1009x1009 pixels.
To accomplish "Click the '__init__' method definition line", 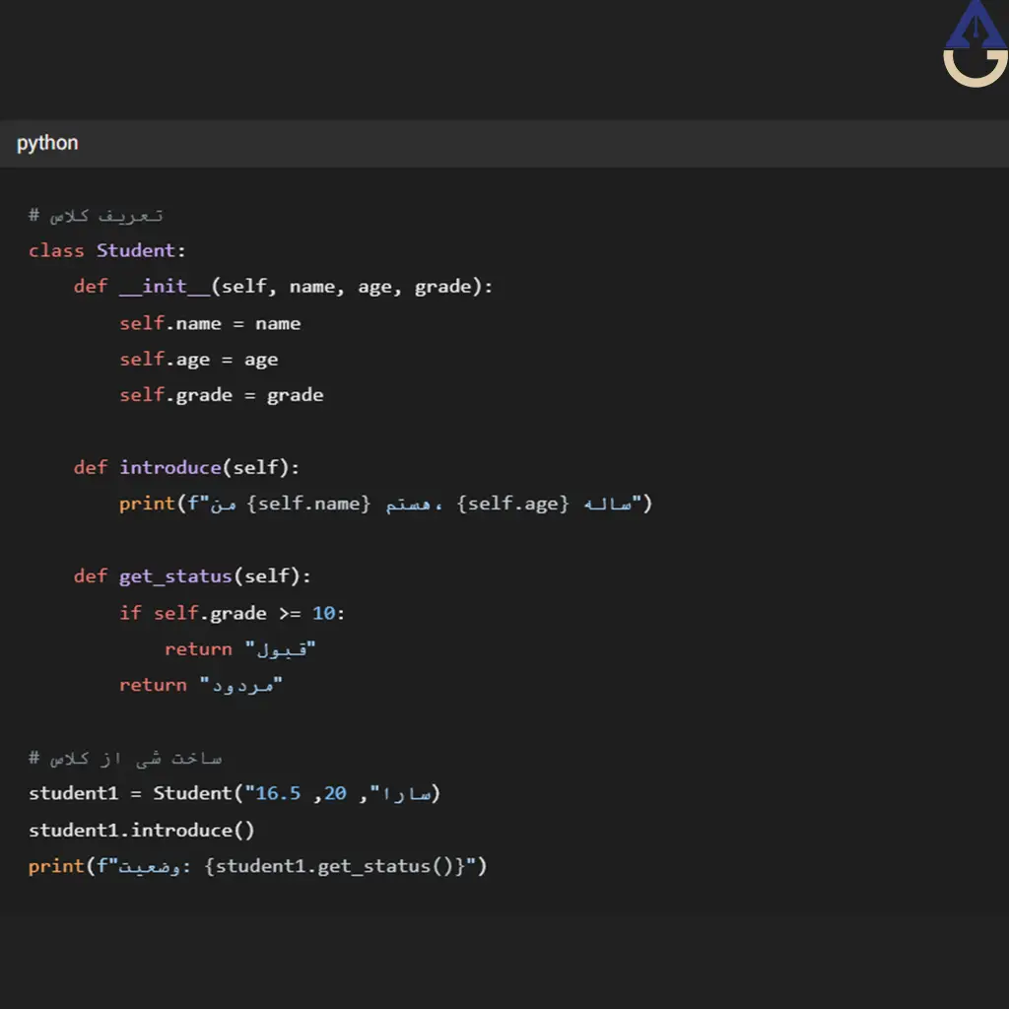I will (283, 287).
